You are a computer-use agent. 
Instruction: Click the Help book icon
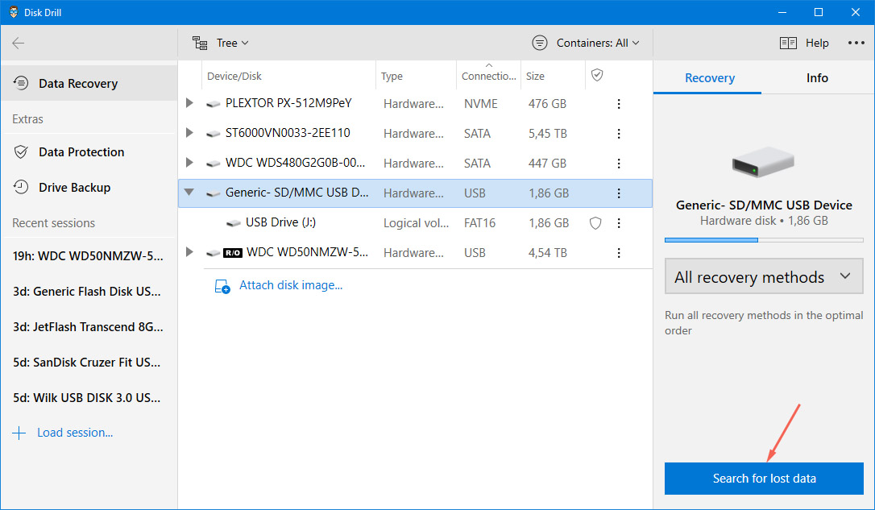click(788, 43)
